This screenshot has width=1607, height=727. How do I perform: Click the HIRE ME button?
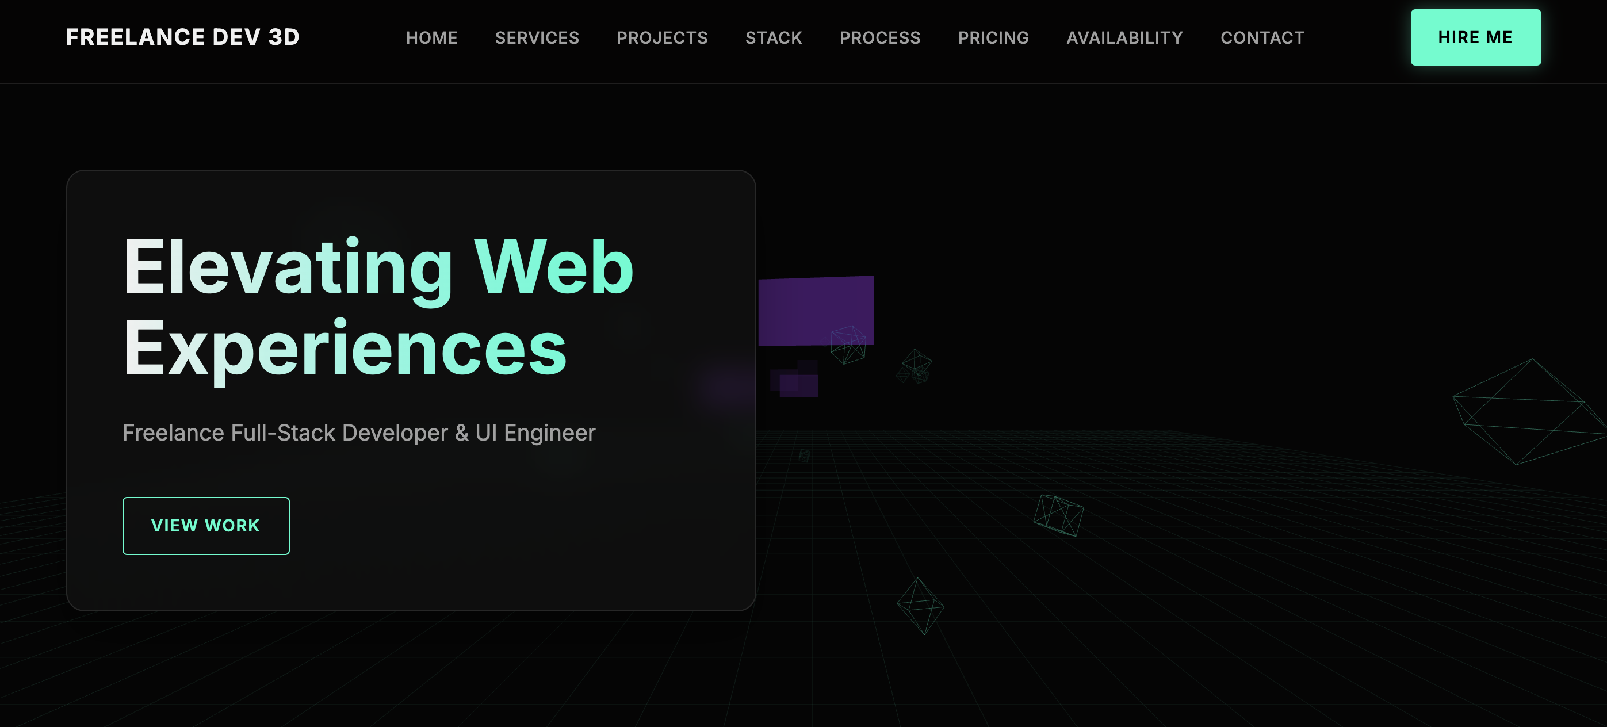tap(1475, 37)
